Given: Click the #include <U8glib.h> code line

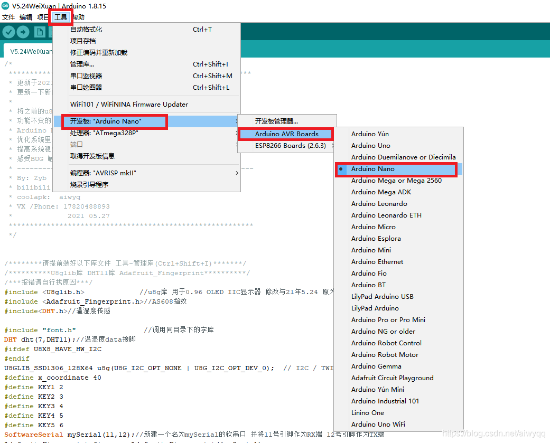Looking at the screenshot, I should point(44,292).
